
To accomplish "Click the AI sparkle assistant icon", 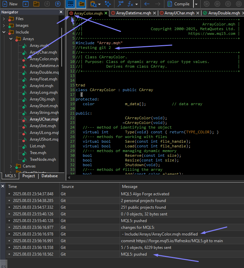I will point(108,4).
